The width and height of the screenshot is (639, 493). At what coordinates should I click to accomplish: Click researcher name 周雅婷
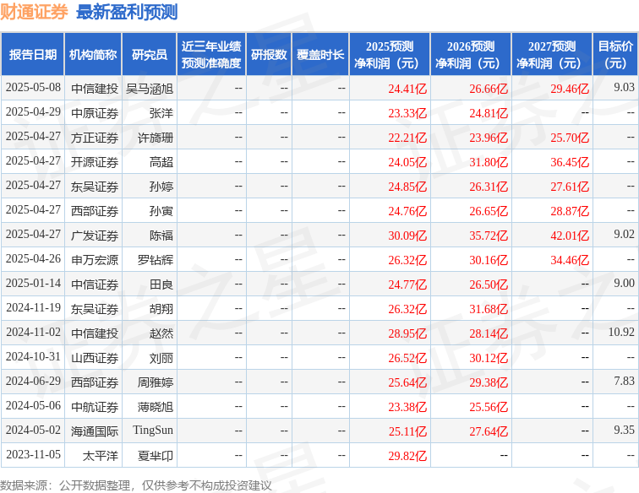tap(156, 382)
